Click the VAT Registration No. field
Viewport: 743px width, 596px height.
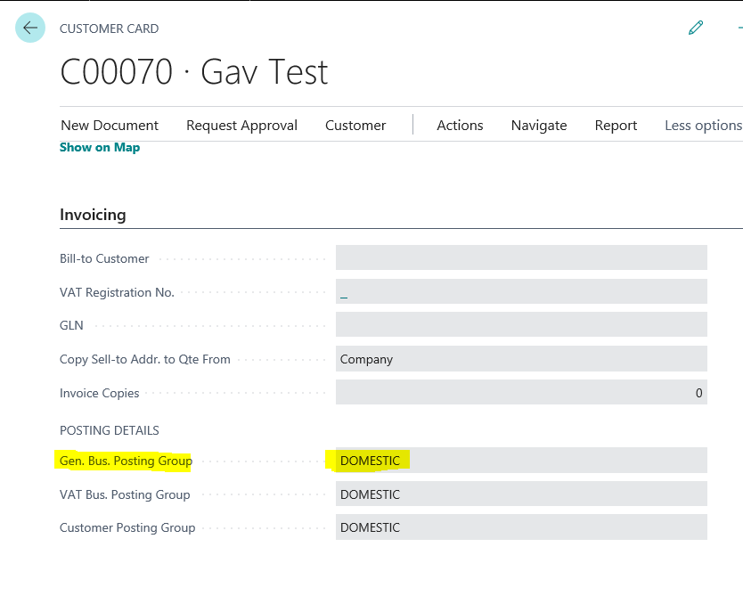point(521,292)
